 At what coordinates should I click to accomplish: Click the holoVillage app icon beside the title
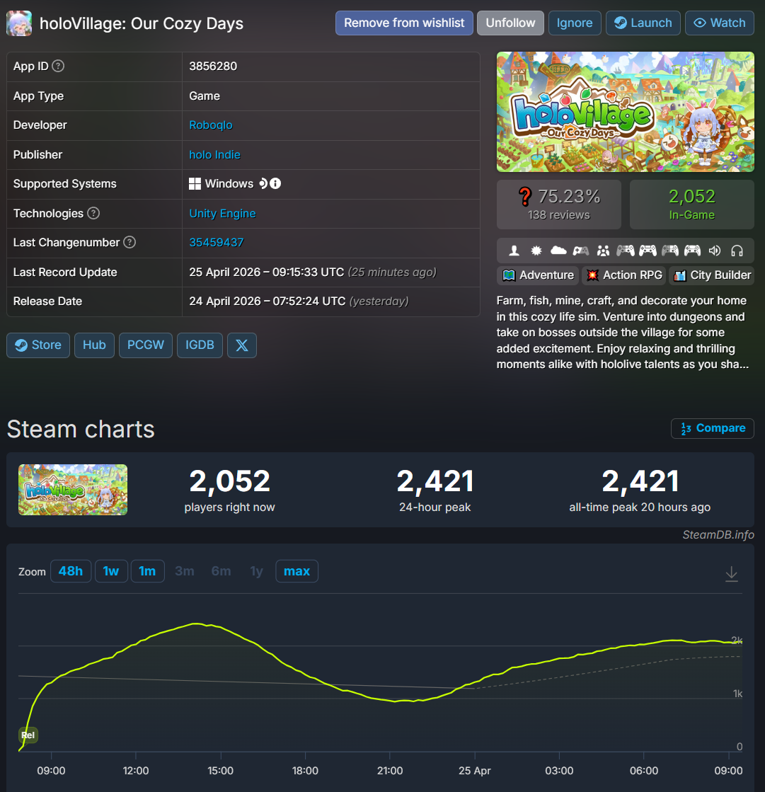pyautogui.click(x=19, y=23)
